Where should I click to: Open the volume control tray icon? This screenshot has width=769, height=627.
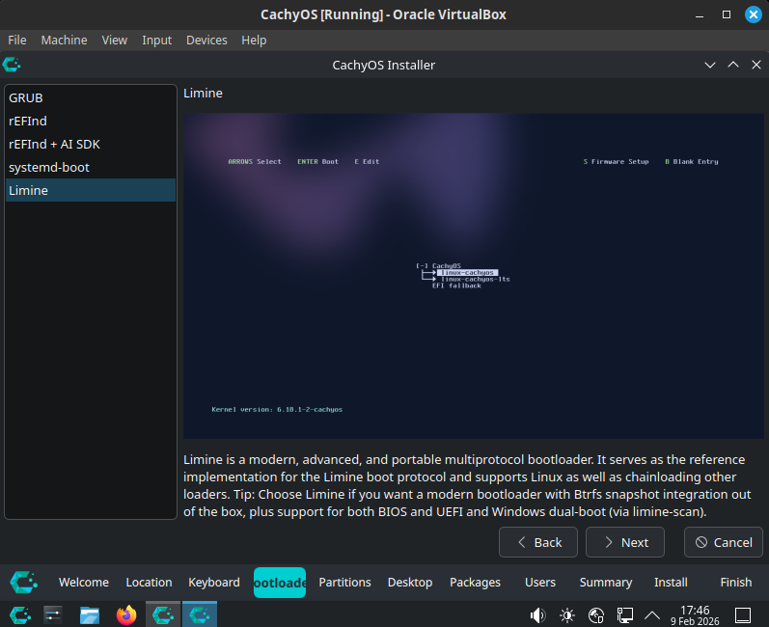point(537,614)
